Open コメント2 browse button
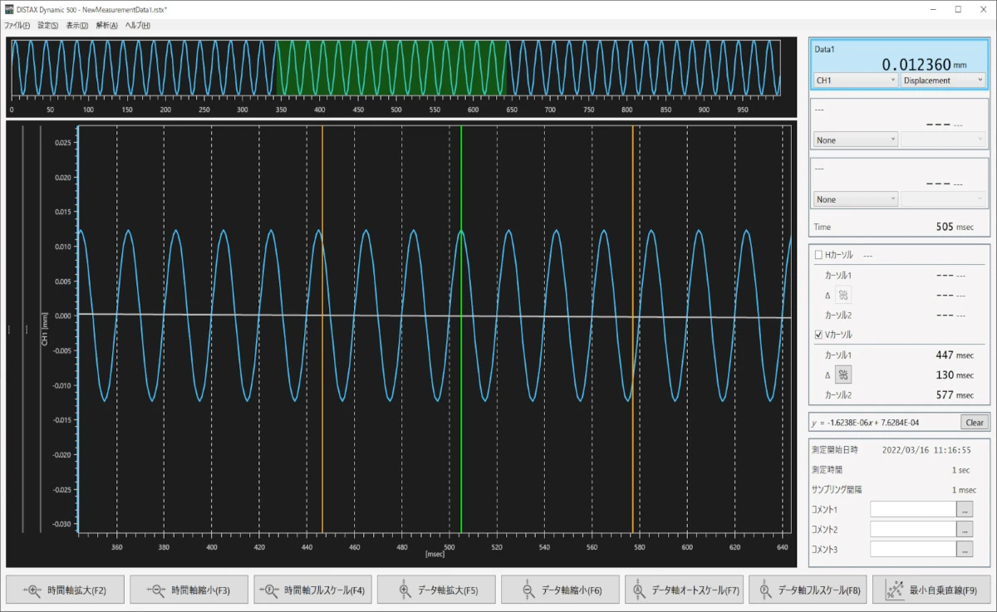 coord(965,529)
